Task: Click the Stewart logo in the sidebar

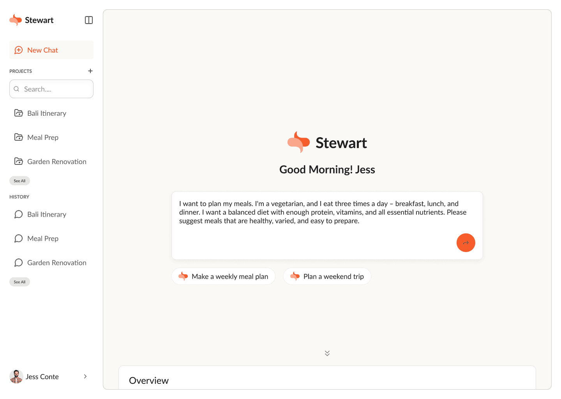Action: [x=32, y=20]
